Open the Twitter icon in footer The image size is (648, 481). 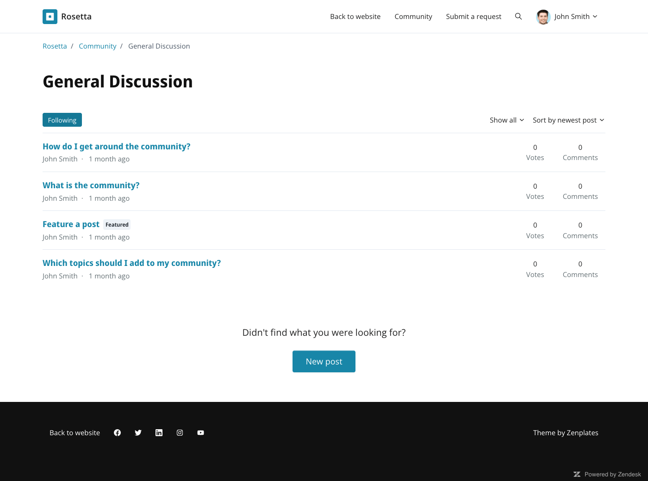tap(138, 433)
